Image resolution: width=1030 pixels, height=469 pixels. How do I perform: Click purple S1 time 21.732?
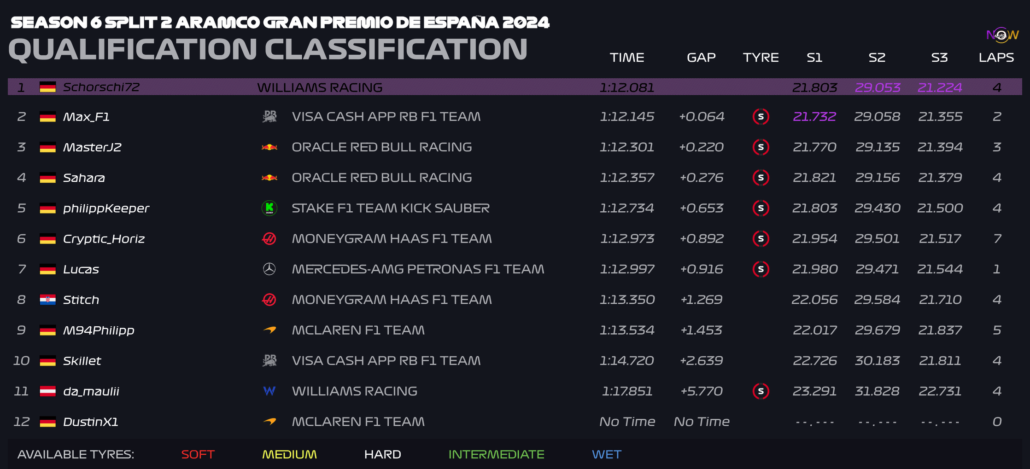(x=814, y=116)
